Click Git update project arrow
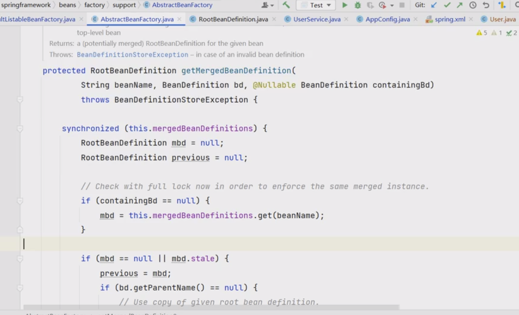 click(x=434, y=5)
